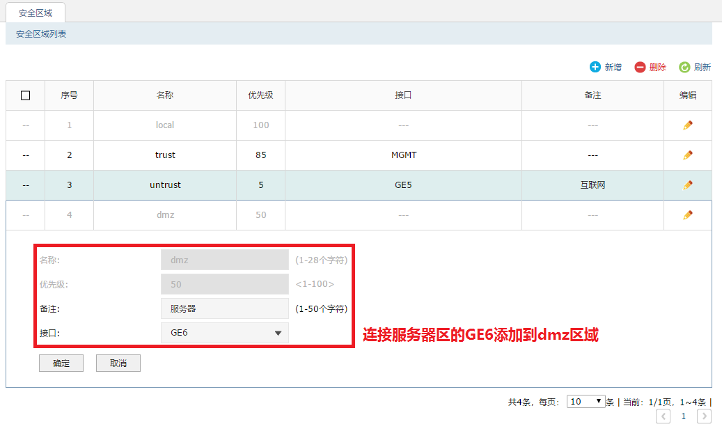Viewport: 722px width, 431px height.
Task: Edit the trust zone row
Action: [x=687, y=155]
